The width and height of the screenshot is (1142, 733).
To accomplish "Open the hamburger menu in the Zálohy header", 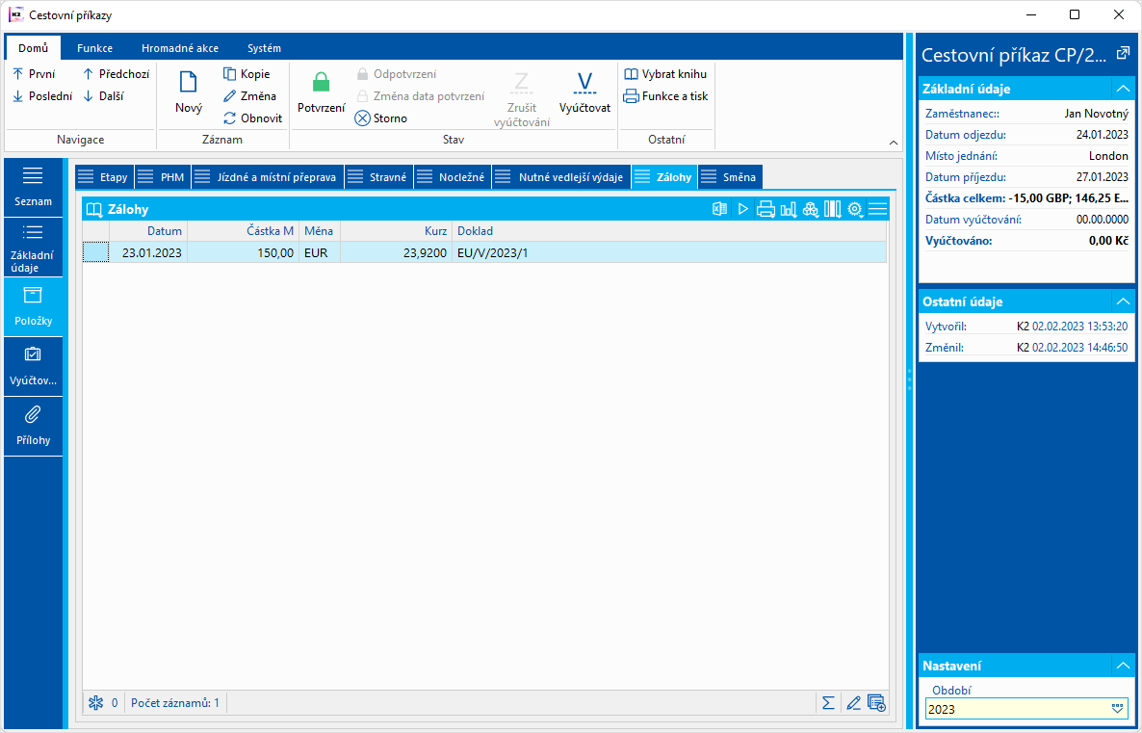I will [877, 209].
